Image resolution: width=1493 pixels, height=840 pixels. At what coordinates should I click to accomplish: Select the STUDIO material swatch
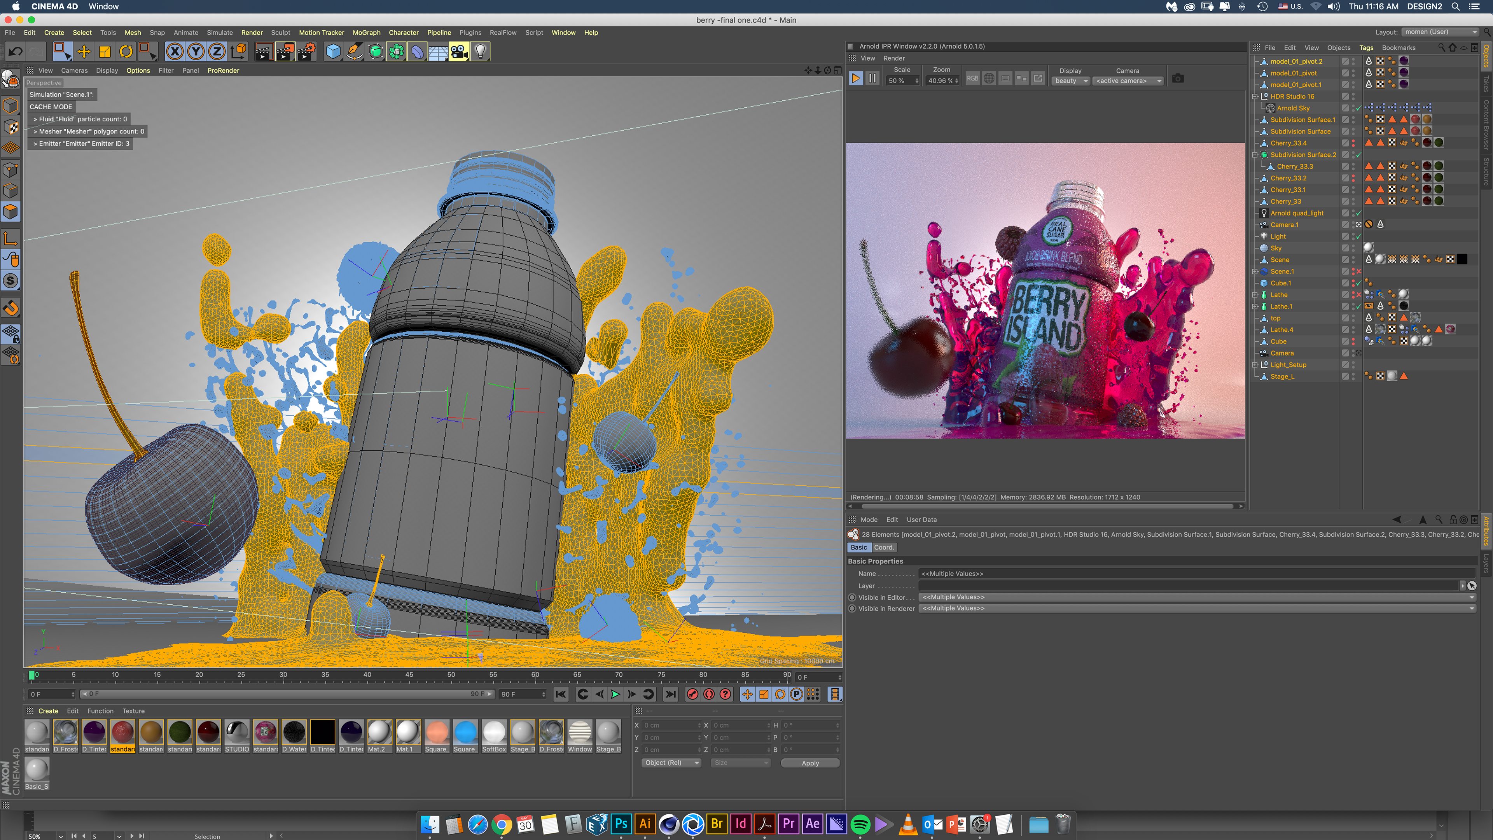click(237, 732)
